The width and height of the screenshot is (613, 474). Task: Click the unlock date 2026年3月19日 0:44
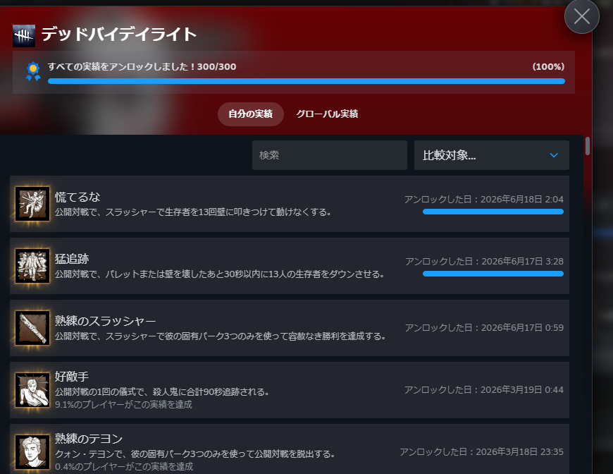(484, 390)
